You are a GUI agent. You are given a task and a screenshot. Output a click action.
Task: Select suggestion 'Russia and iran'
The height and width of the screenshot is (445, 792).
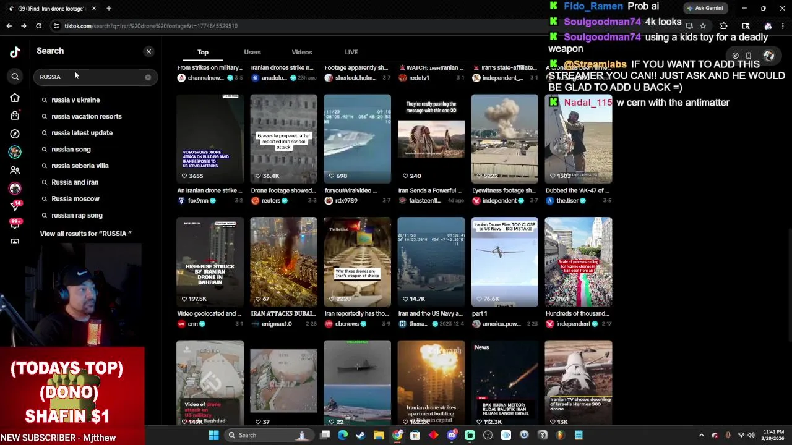point(75,182)
